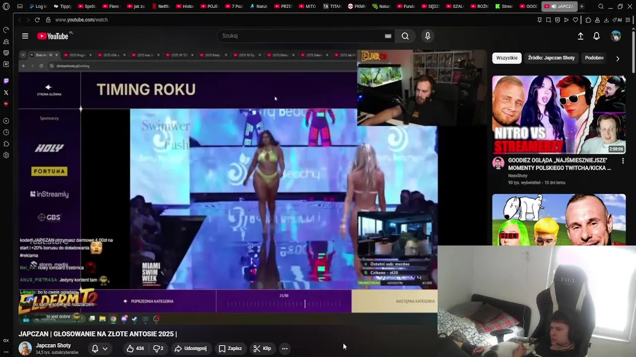Toggle channel notification bell for Japczan Shoty

click(x=95, y=349)
